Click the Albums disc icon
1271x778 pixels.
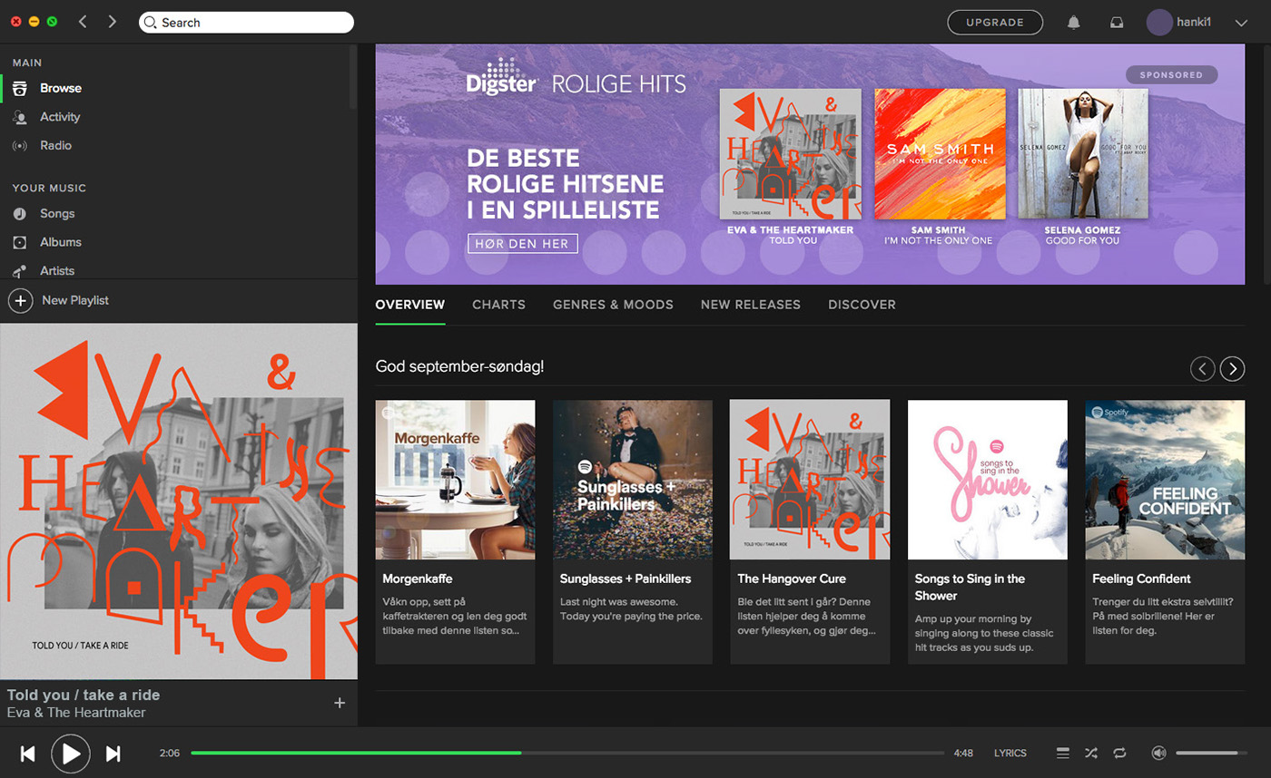[19, 242]
